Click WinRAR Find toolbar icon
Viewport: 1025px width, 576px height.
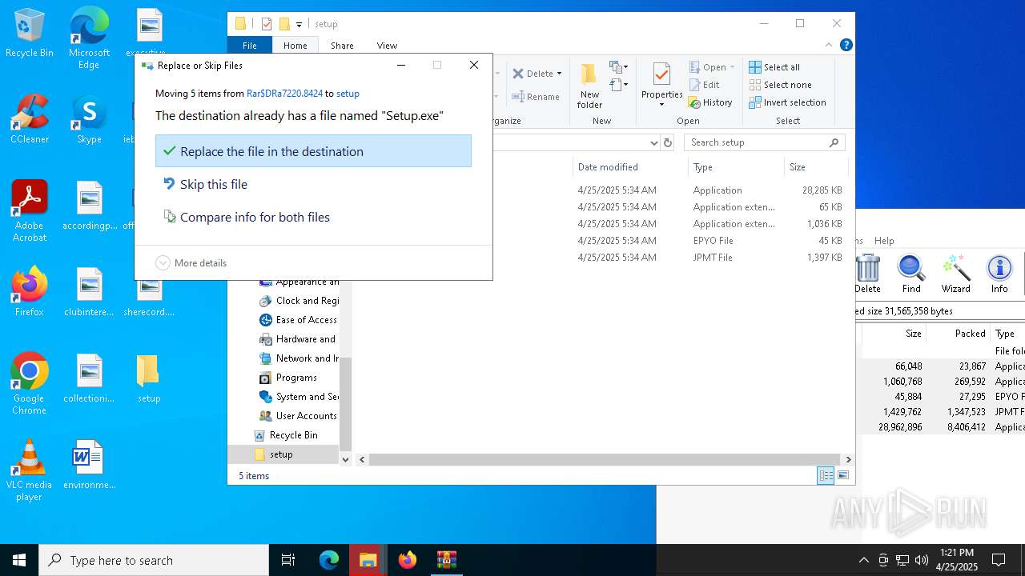click(911, 274)
